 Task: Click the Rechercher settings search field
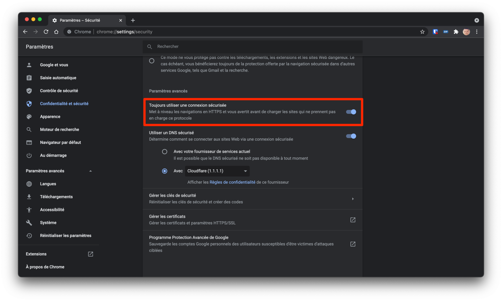[252, 47]
